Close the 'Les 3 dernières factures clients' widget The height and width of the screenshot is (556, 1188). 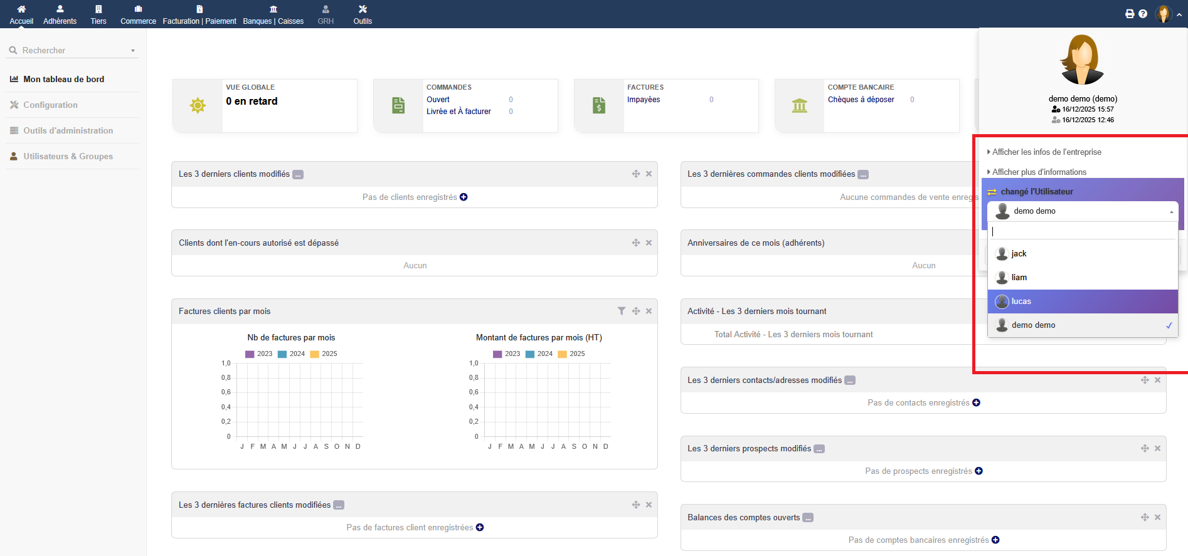649,505
